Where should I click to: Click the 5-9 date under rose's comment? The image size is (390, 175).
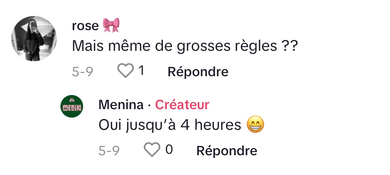(83, 72)
